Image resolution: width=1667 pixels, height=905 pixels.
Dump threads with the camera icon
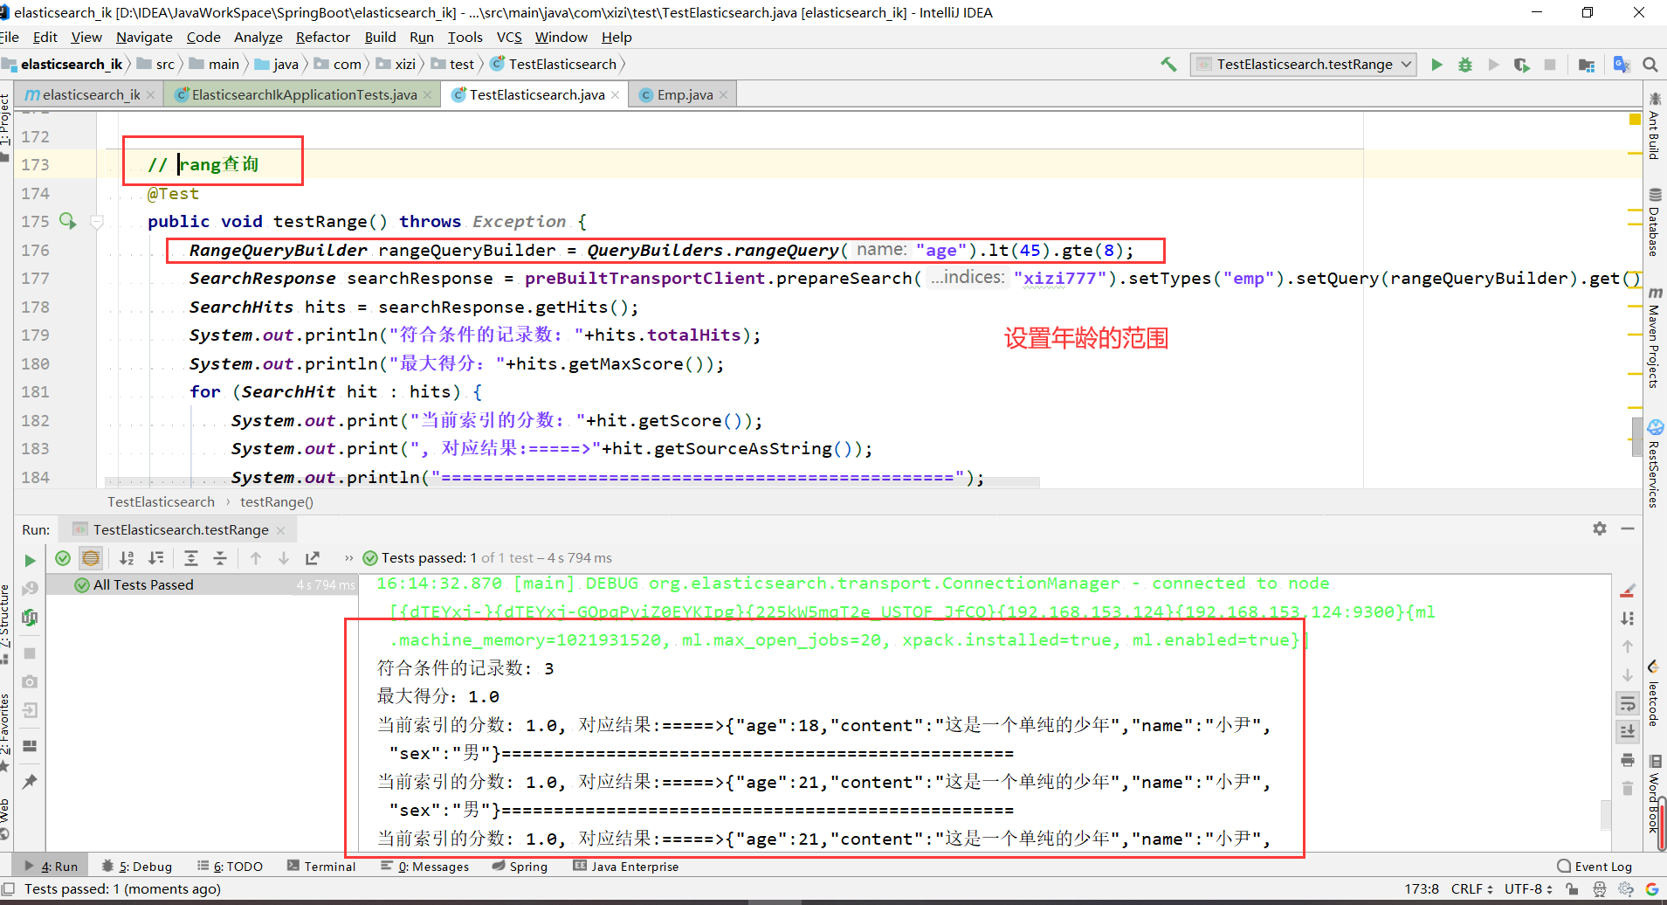[30, 681]
